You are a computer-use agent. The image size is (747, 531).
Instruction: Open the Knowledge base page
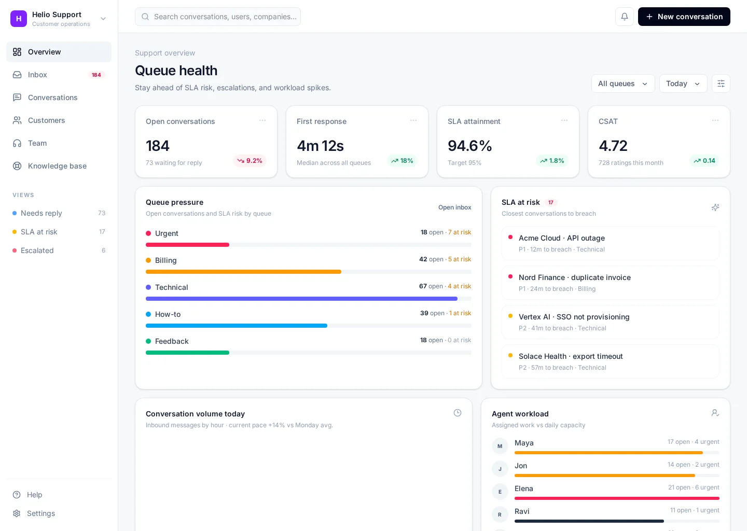point(59,166)
